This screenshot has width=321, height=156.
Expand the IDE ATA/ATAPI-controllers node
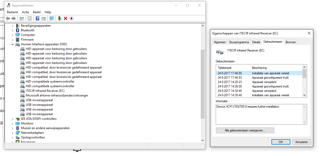(x=12, y=119)
